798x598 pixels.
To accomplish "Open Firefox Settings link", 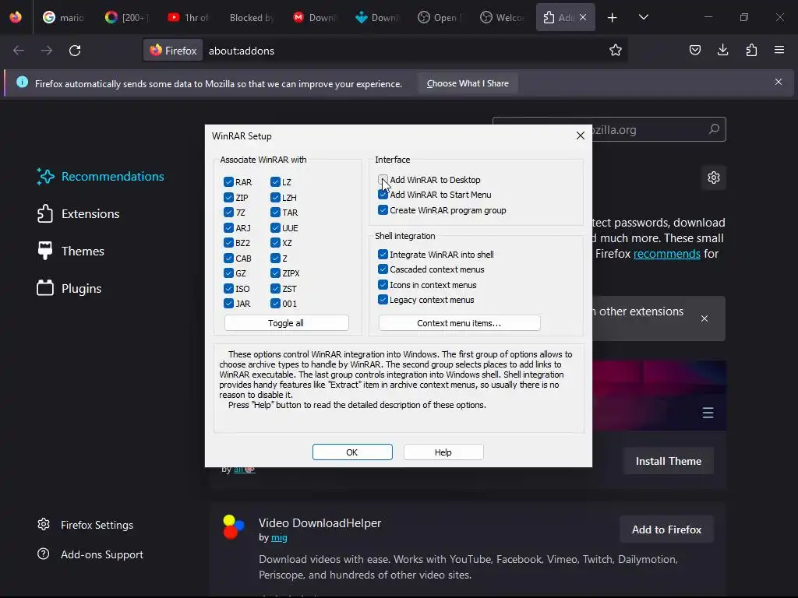I will click(x=97, y=525).
